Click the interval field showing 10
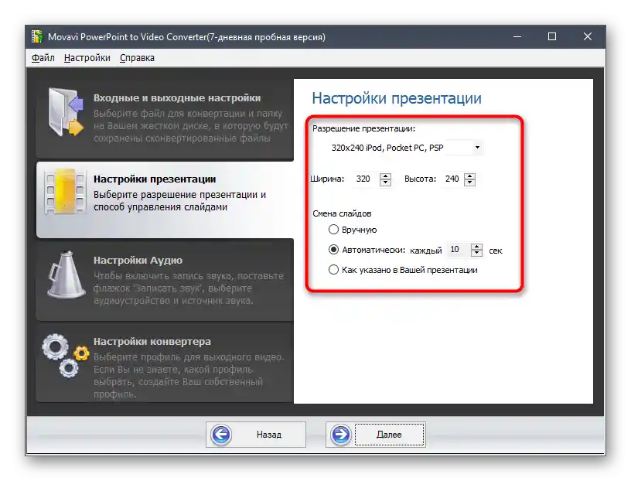 (459, 250)
